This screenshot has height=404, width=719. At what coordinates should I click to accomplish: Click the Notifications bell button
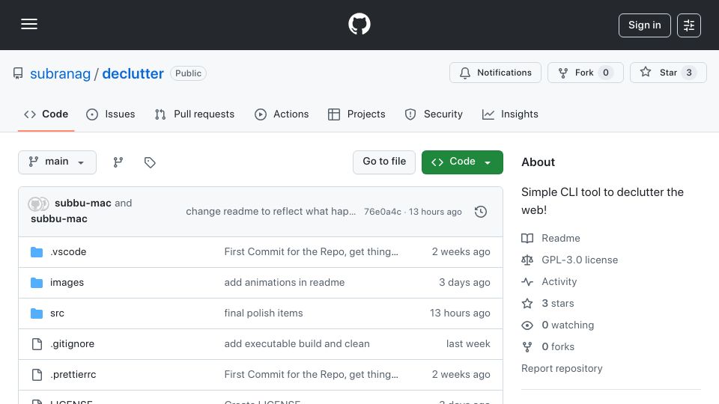(495, 73)
